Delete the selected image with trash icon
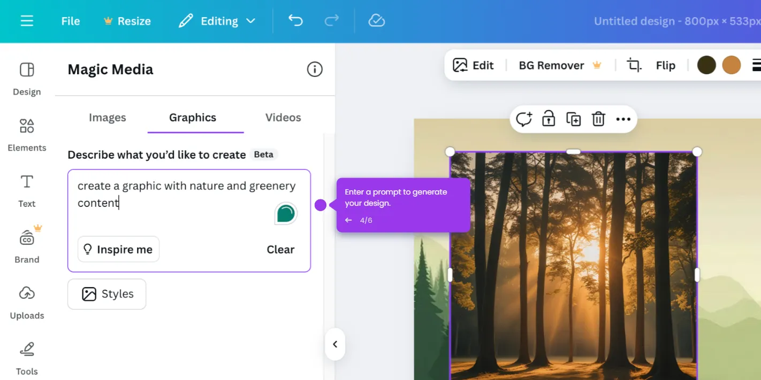The height and width of the screenshot is (380, 761). pos(598,119)
